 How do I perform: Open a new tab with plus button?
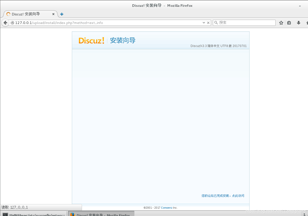(x=62, y=14)
